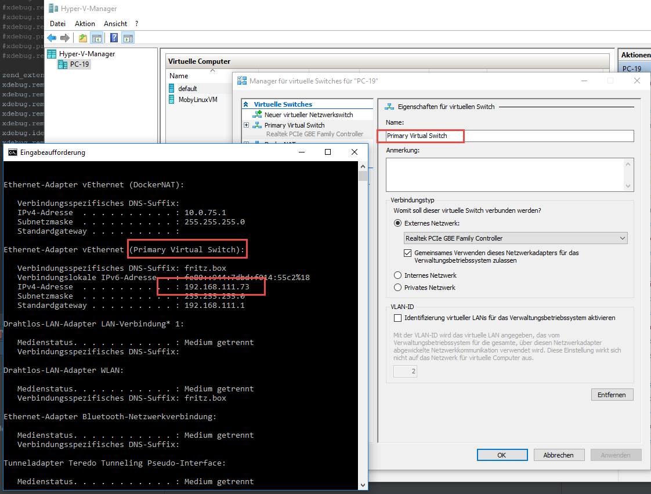Click the up-one-level folder toolbar icon

pos(83,38)
